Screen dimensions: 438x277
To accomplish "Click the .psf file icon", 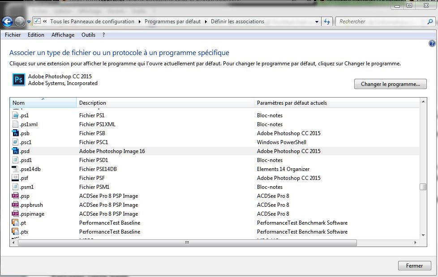I will pos(15,178).
